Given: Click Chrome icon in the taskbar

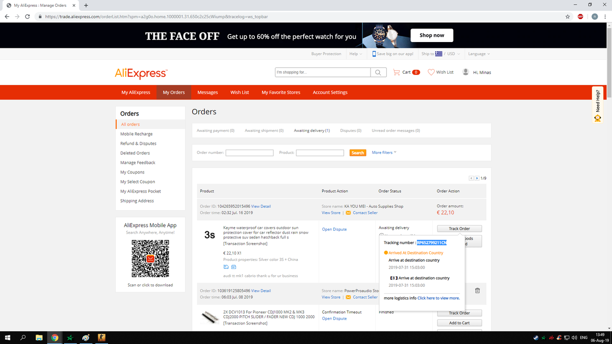Looking at the screenshot, I should tap(55, 338).
